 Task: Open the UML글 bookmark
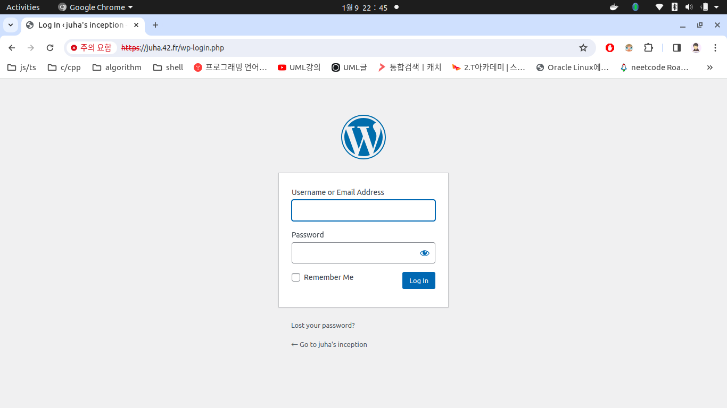coord(350,67)
